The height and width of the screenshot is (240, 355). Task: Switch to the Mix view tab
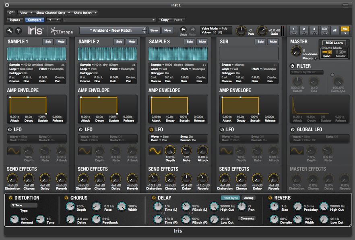(x=345, y=28)
